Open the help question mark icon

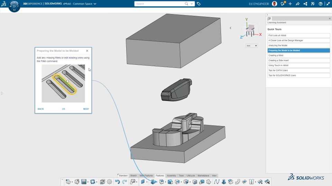(320, 4)
